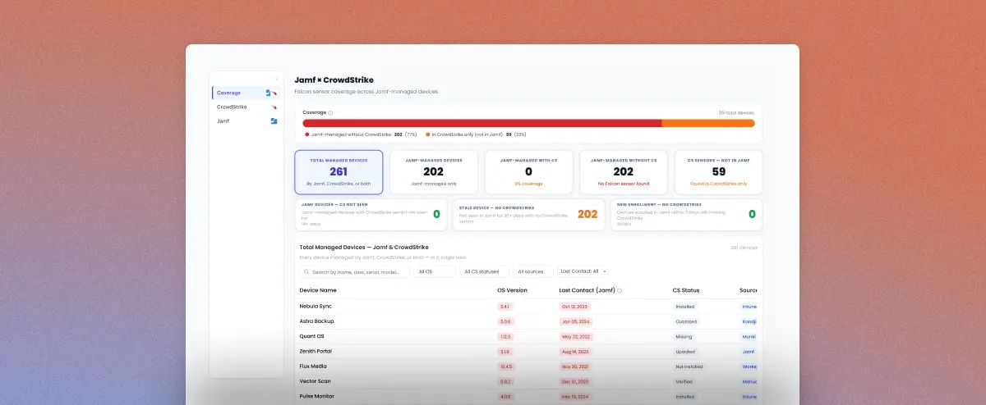Click the 10.4.5 OS version badge
The height and width of the screenshot is (405, 986).
(506, 366)
